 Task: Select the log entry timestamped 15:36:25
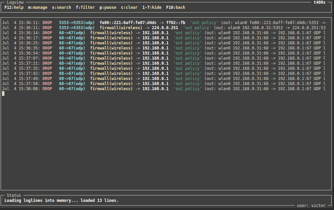coord(164,43)
